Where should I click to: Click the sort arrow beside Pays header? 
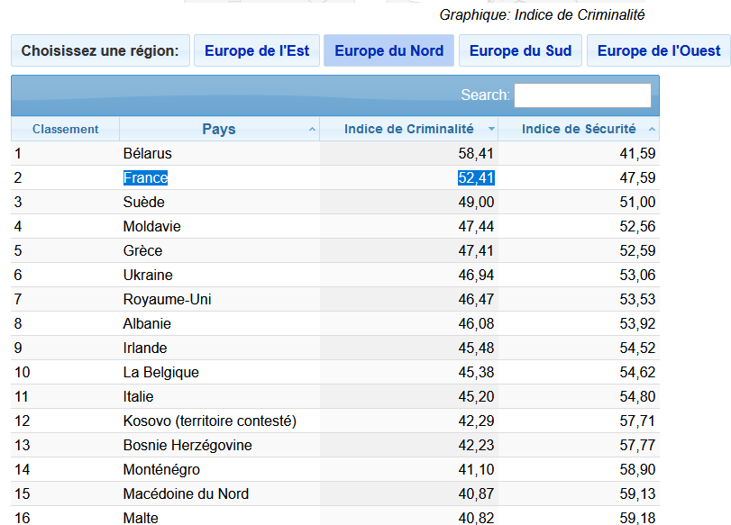[312, 130]
